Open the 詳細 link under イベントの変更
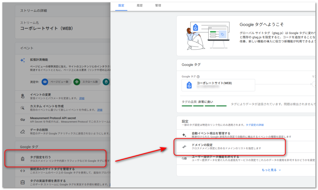Image resolution: width=318 pixels, height=190 pixels. (x=82, y=98)
